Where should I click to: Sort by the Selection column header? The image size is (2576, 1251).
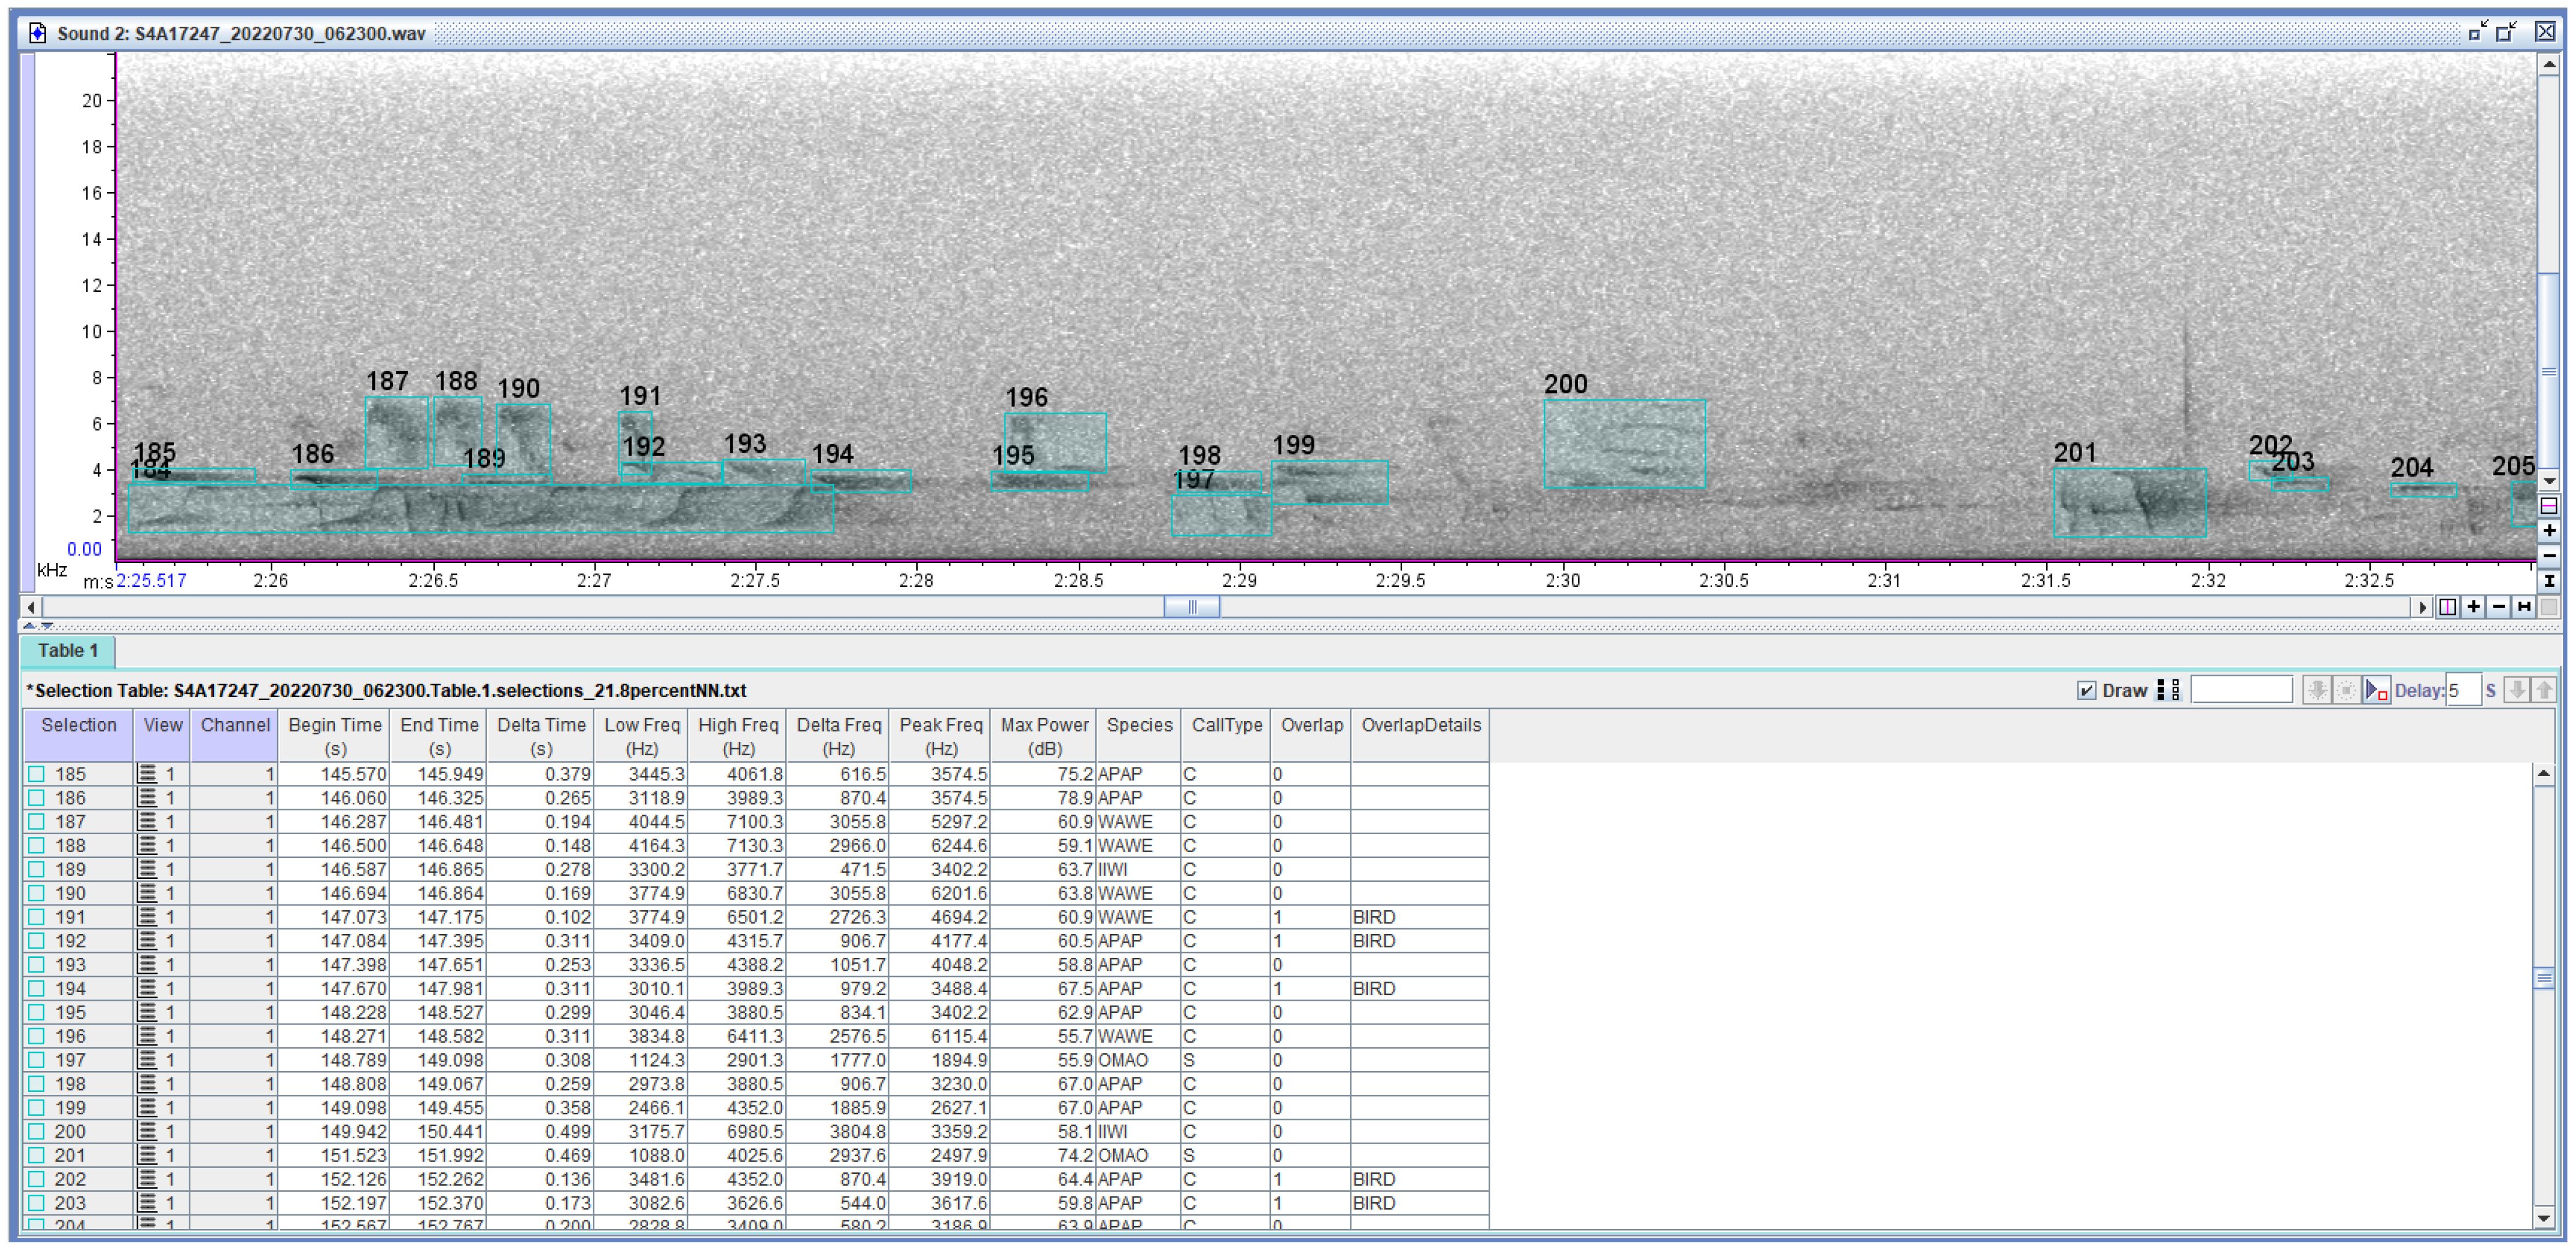click(x=78, y=736)
